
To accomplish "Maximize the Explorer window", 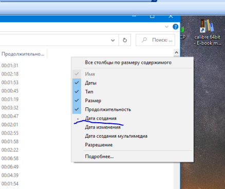I will 152,17.
